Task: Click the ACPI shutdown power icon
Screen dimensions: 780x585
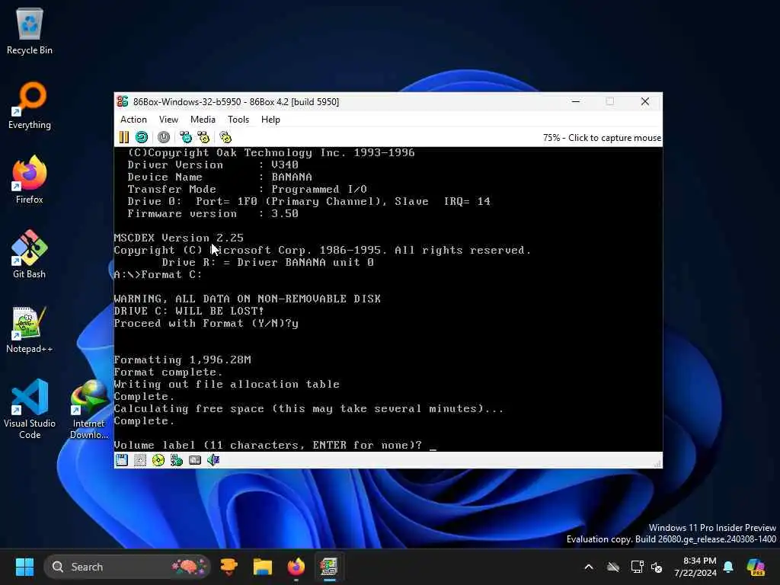Action: coord(164,137)
